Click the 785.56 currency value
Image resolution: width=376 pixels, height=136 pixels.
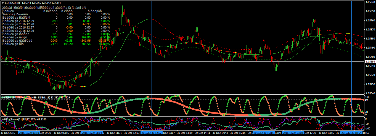point(86,44)
